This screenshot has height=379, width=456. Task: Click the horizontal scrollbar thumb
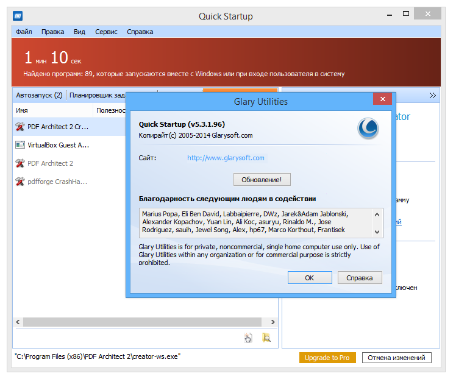tap(142, 322)
